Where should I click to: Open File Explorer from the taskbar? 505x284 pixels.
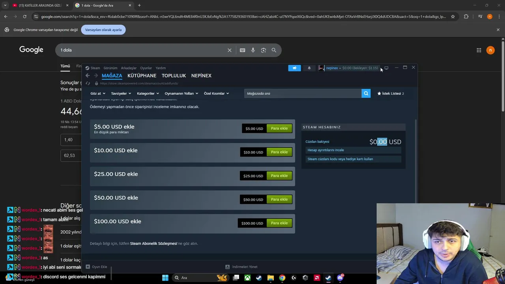tap(271, 278)
